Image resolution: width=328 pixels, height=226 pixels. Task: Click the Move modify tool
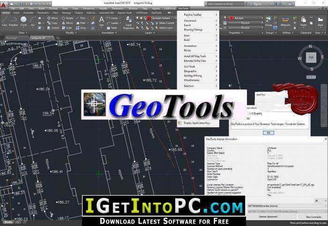pyautogui.click(x=52, y=18)
